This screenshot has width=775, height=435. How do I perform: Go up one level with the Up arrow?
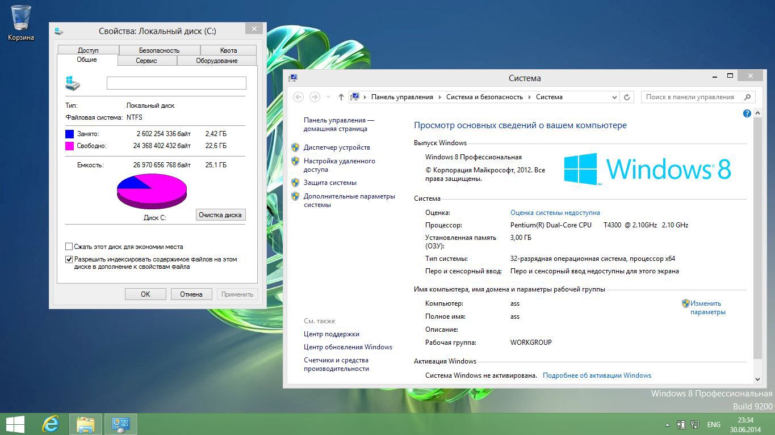(x=341, y=97)
